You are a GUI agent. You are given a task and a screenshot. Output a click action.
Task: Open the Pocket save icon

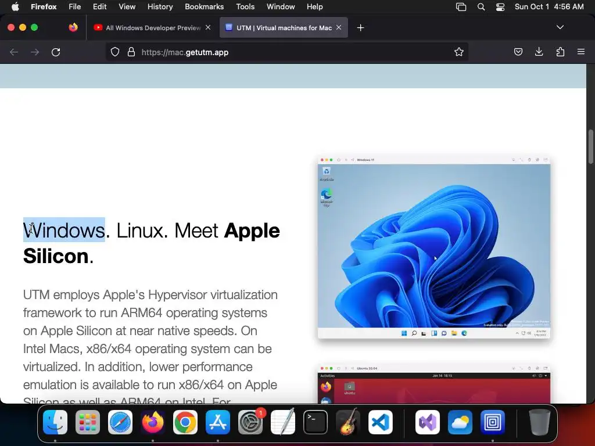(x=518, y=52)
